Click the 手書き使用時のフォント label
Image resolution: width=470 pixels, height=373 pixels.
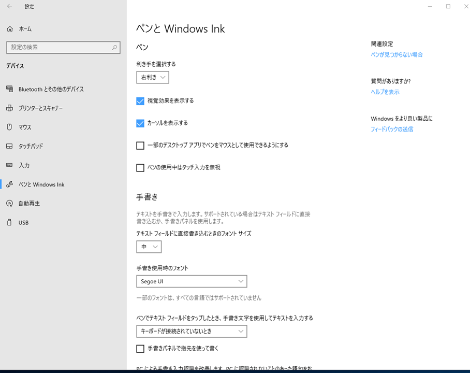pyautogui.click(x=162, y=268)
